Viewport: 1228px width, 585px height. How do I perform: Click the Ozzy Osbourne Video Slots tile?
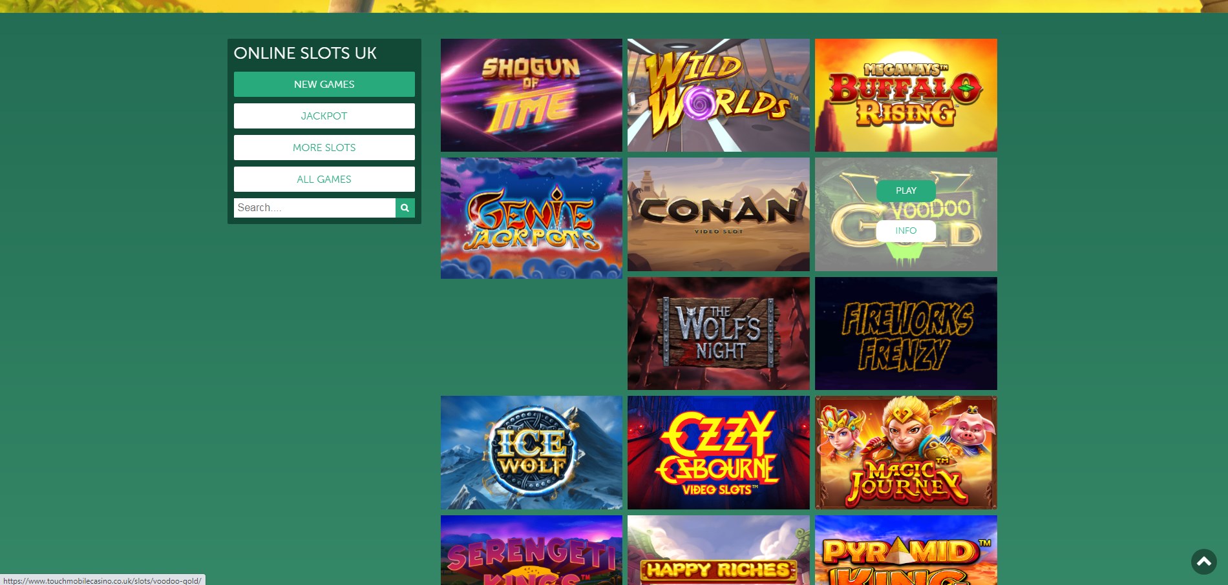pos(718,453)
